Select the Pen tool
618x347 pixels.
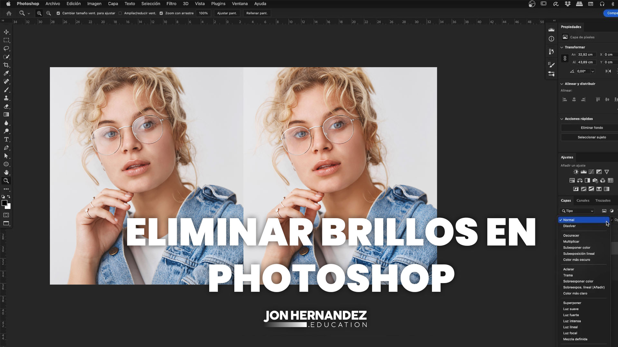pos(6,148)
